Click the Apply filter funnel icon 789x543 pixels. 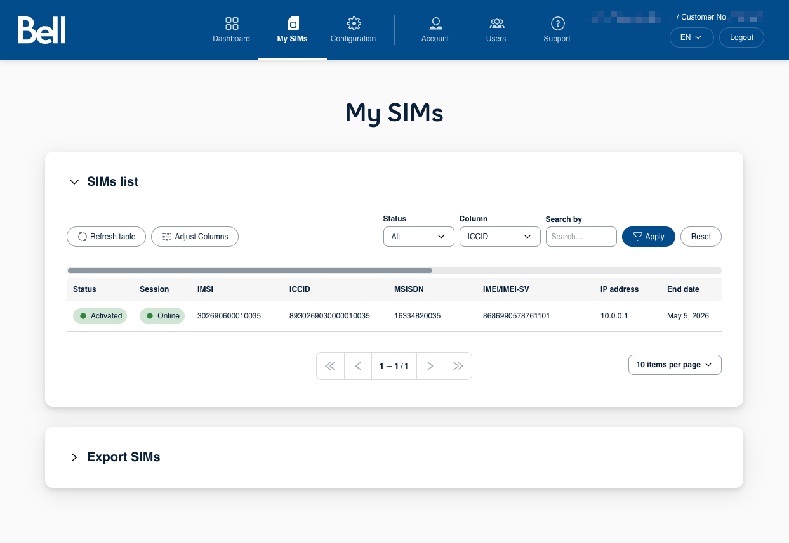[637, 236]
